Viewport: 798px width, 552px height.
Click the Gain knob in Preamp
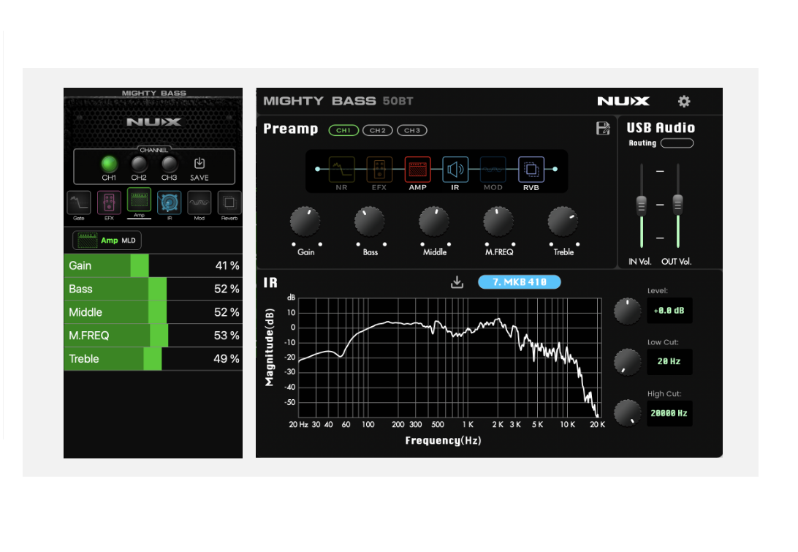305,222
